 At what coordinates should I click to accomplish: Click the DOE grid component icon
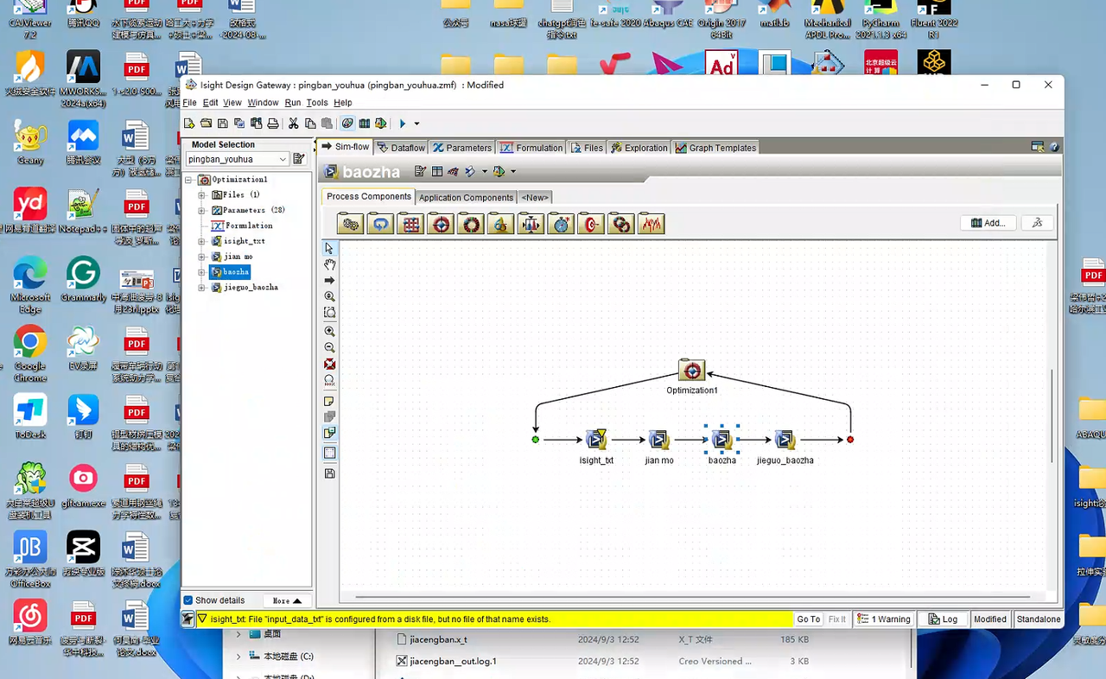[x=410, y=224]
